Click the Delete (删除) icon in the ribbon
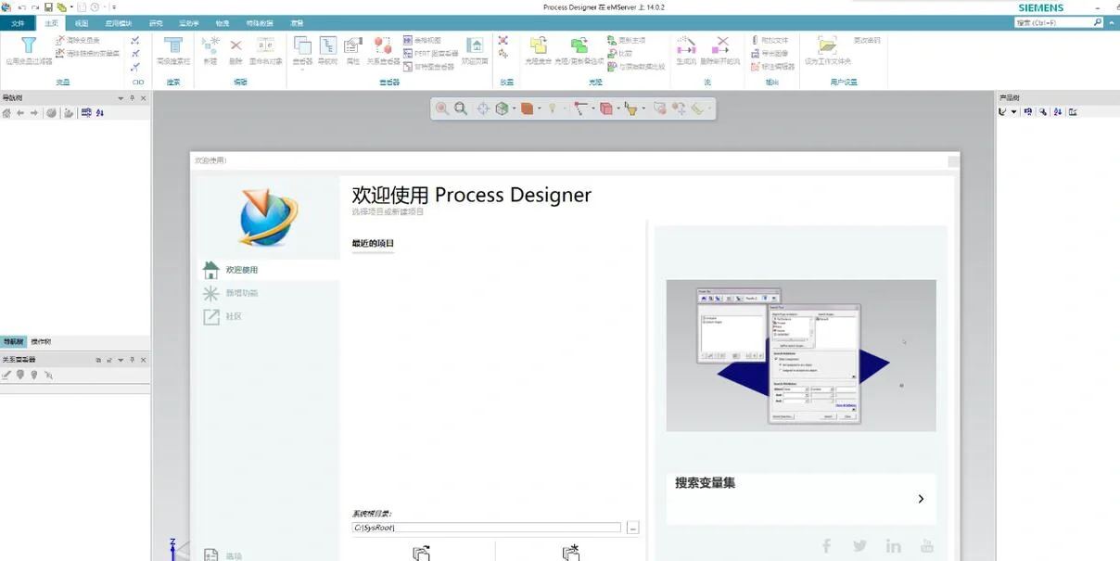1120x561 pixels. (x=235, y=43)
